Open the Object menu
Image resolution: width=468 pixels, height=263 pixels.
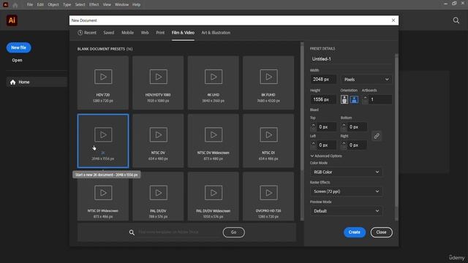pyautogui.click(x=53, y=5)
